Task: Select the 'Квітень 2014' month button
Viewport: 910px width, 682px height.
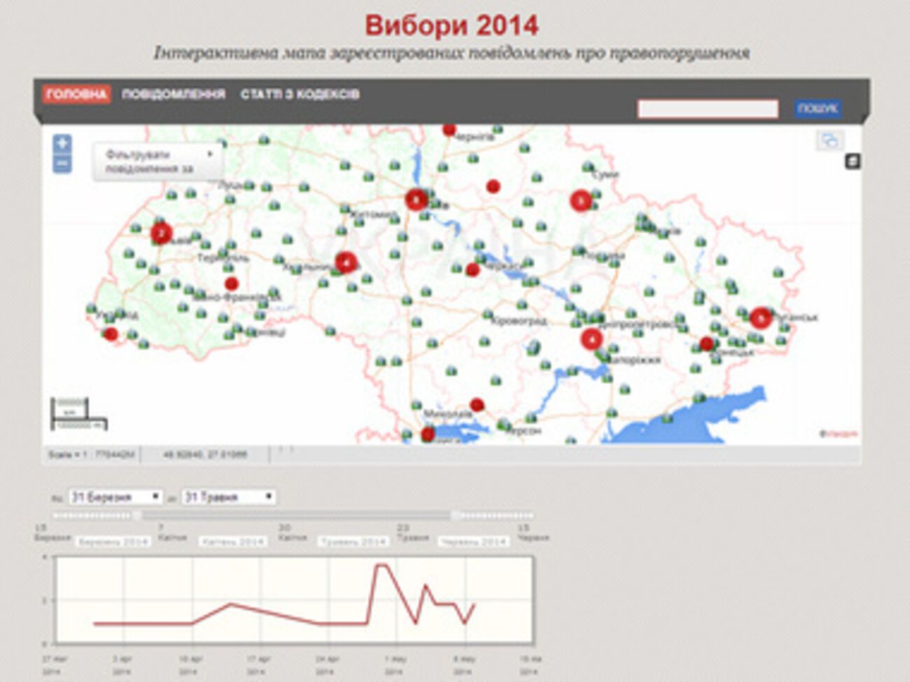Action: click(x=233, y=542)
